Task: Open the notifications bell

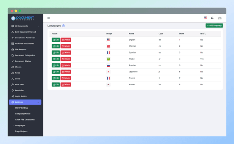Action: (x=212, y=18)
